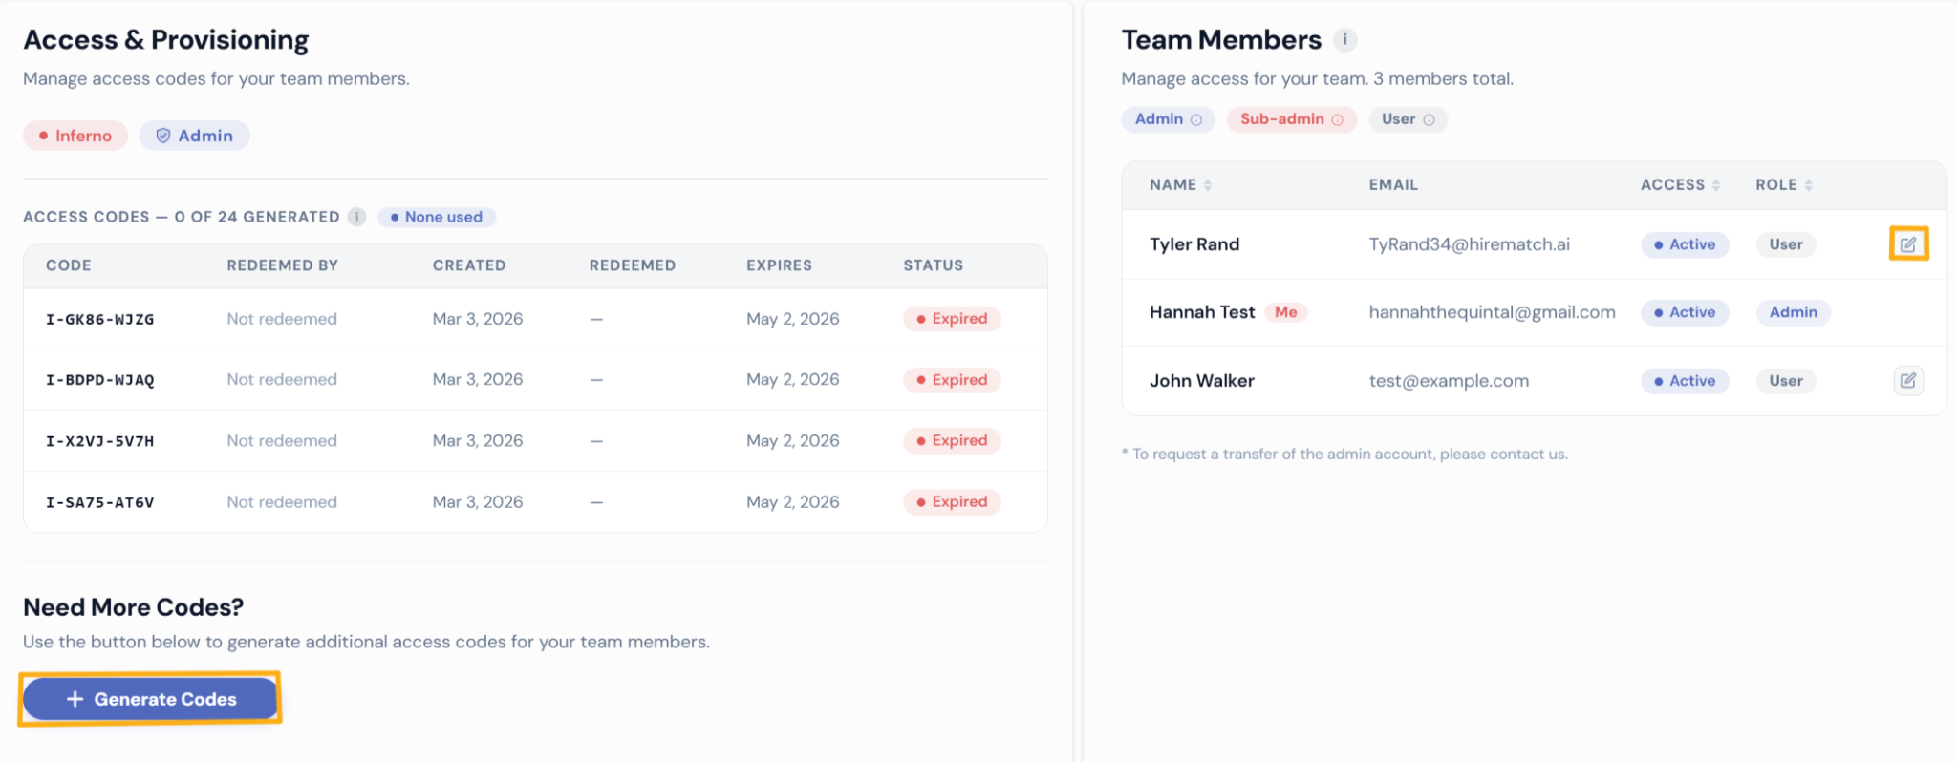The width and height of the screenshot is (1957, 762).
Task: Click the edit icon for Tyler Rand
Action: (1908, 244)
